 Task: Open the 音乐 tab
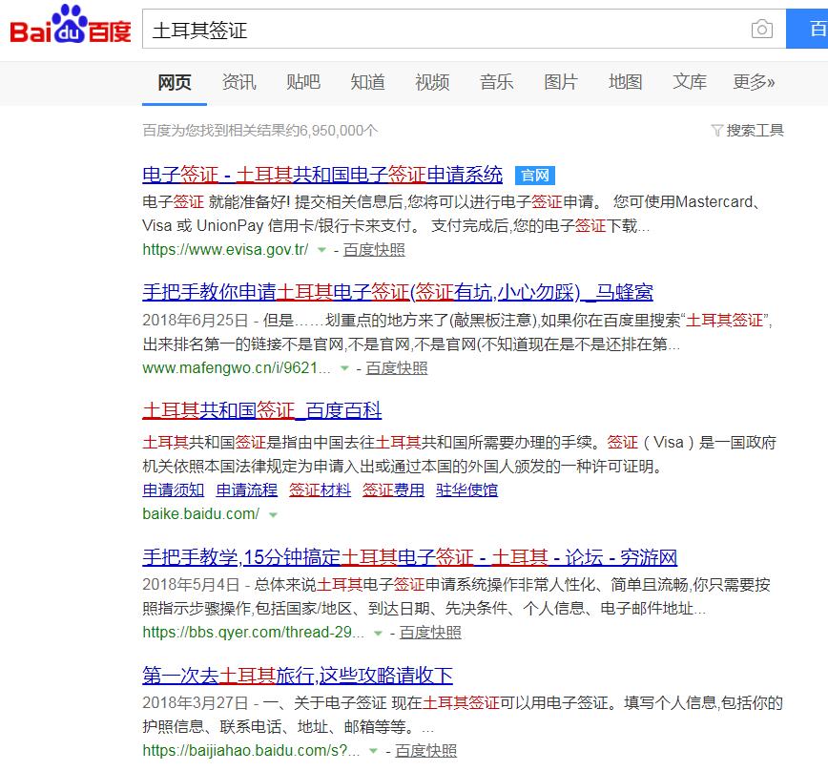pos(496,83)
